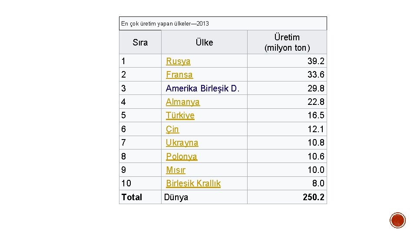Follow the Mısır link
The height and width of the screenshot is (234, 417).
tap(175, 170)
